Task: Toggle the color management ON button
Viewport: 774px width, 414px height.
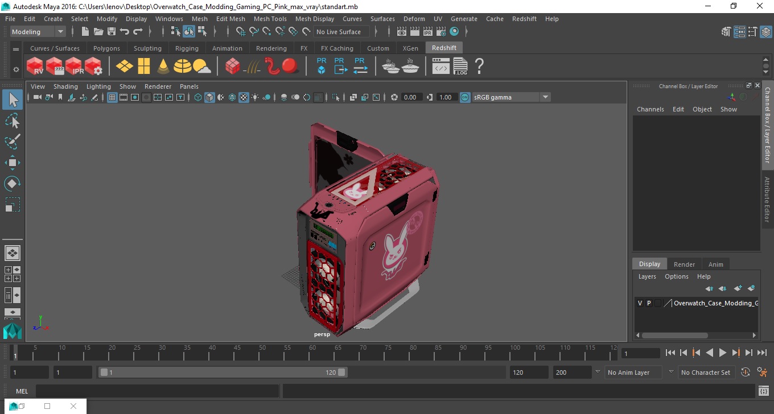Action: point(465,97)
